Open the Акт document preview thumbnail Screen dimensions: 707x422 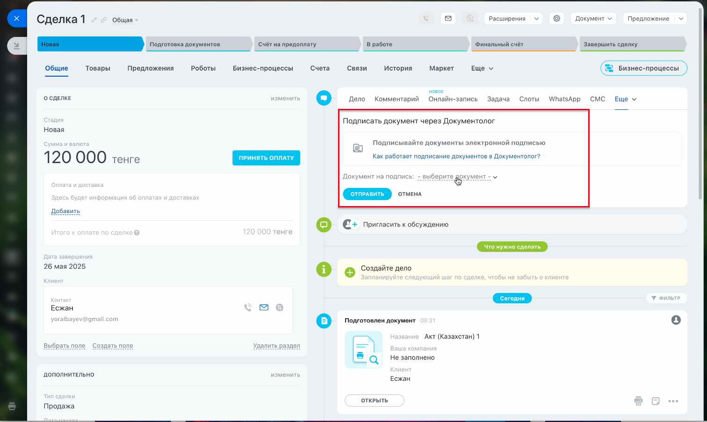[363, 350]
